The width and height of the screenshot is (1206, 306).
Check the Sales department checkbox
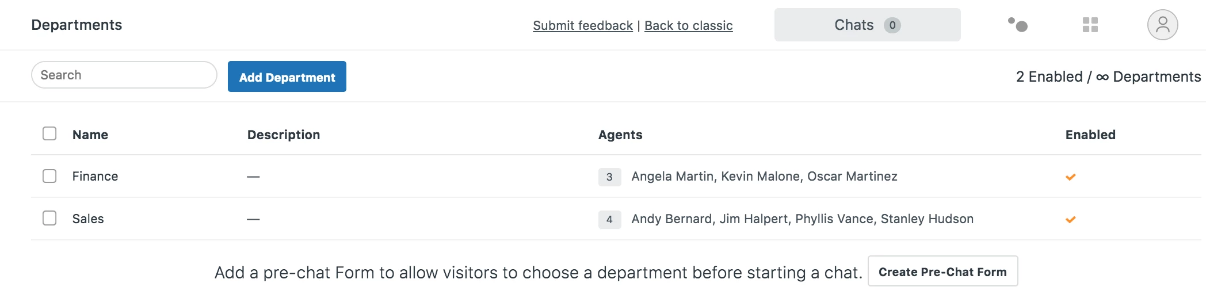tap(49, 219)
